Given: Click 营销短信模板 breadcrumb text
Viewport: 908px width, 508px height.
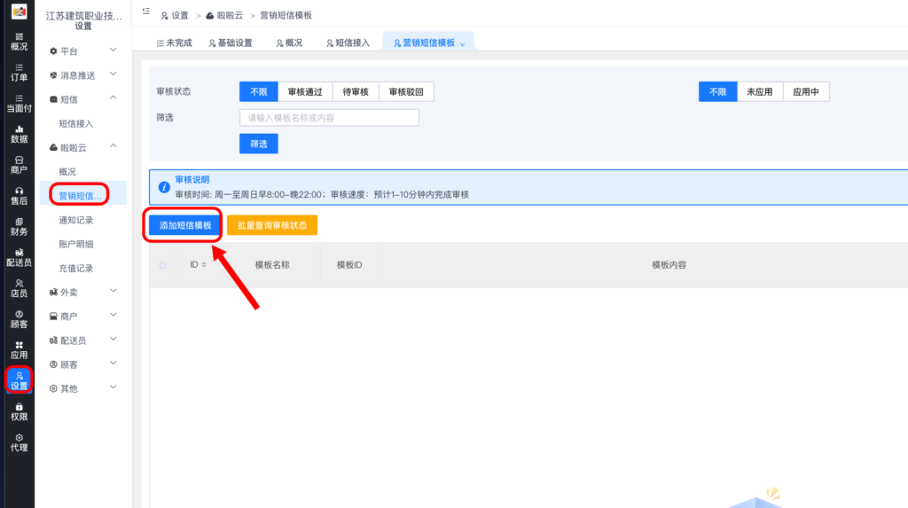Looking at the screenshot, I should [x=286, y=15].
